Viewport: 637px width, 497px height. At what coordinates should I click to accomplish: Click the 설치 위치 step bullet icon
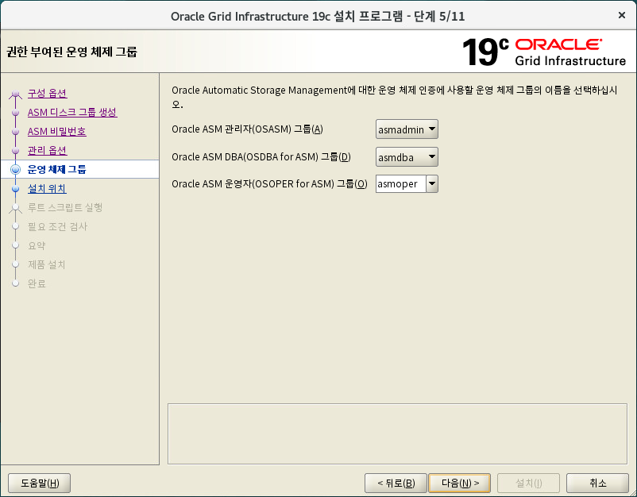tap(15, 188)
